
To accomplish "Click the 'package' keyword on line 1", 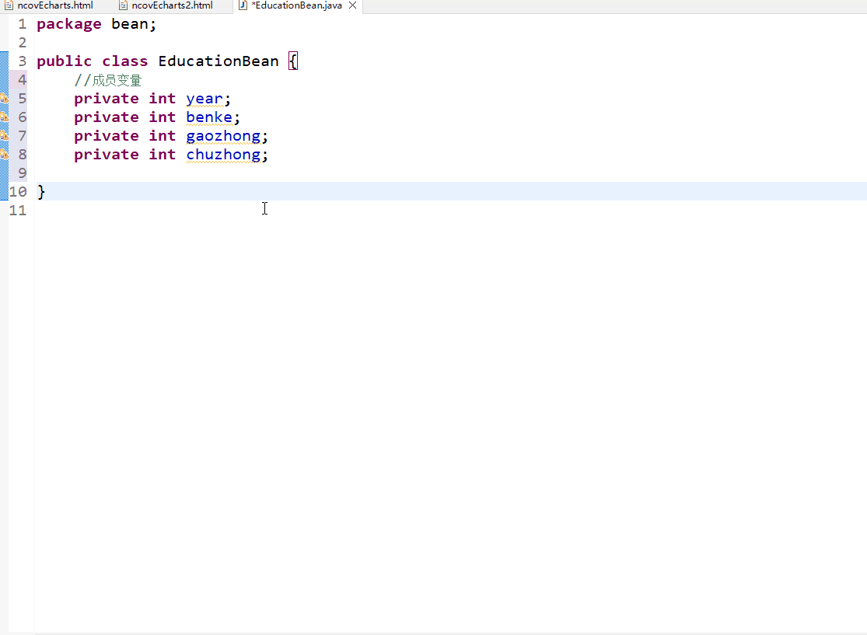I will [x=69, y=24].
